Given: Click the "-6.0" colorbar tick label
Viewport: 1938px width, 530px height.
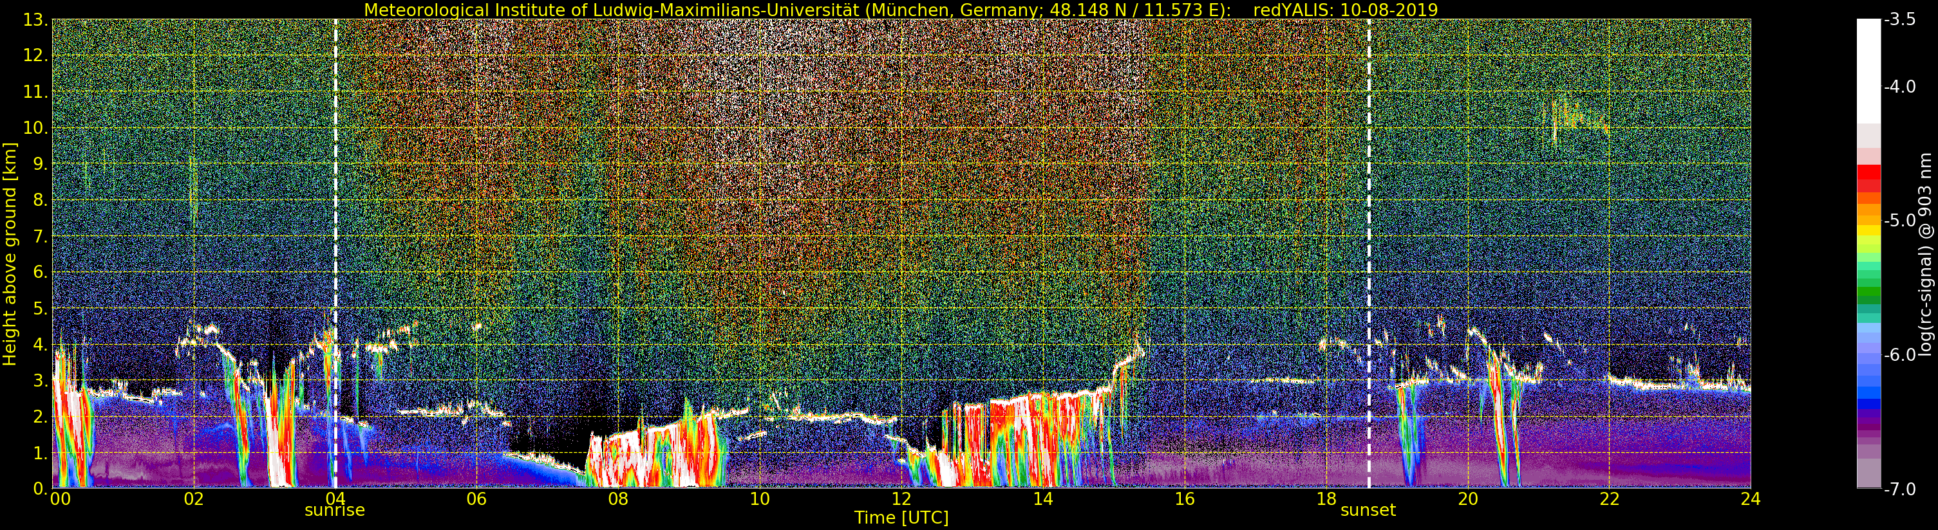Looking at the screenshot, I should (x=1899, y=355).
